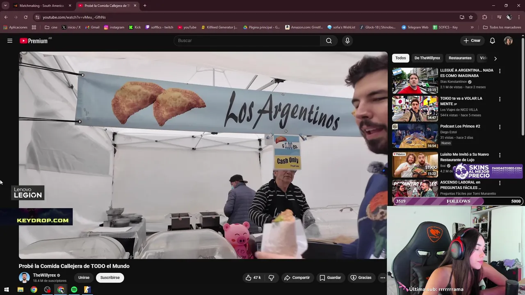Open Todos los marcadores folder

502,27
